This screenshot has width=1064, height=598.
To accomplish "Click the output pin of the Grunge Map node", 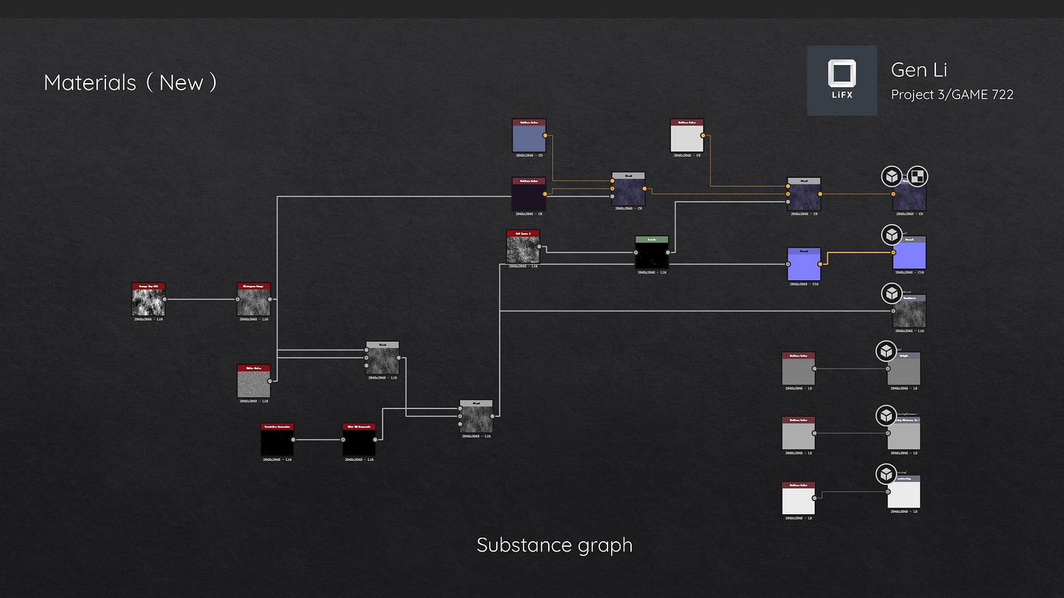I will coord(165,300).
